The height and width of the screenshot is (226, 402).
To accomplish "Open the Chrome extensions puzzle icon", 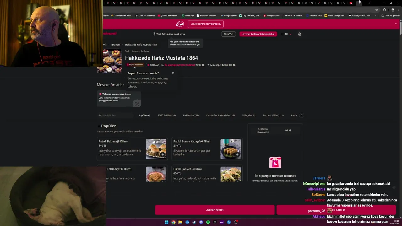I will 384,10.
